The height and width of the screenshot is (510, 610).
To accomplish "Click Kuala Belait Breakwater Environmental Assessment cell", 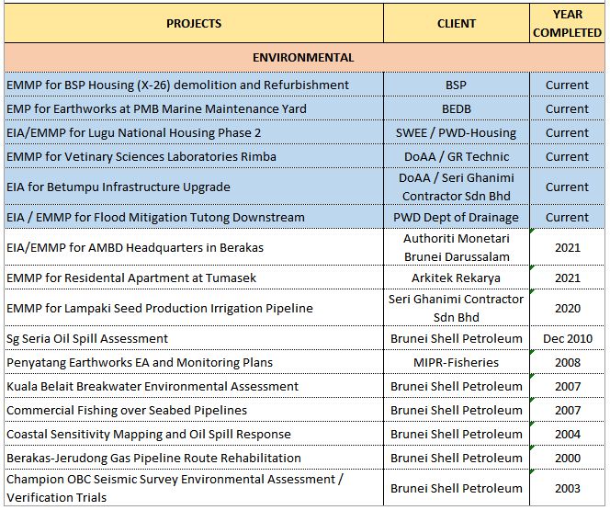I will (x=152, y=386).
